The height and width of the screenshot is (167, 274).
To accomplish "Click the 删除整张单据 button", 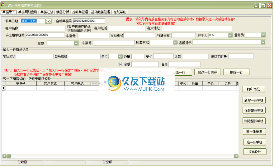I will [254, 121].
